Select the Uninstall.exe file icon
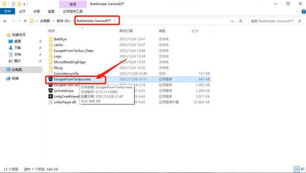 51,91
